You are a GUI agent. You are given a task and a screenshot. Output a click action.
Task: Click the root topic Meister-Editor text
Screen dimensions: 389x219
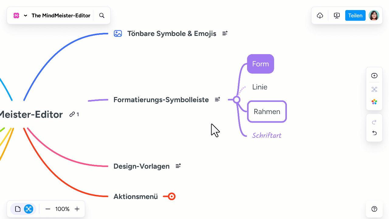point(31,114)
